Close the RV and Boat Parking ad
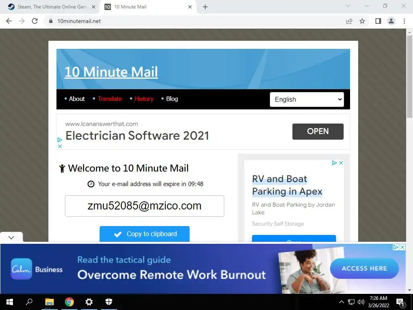Viewport: 413px width, 310px height. click(341, 163)
